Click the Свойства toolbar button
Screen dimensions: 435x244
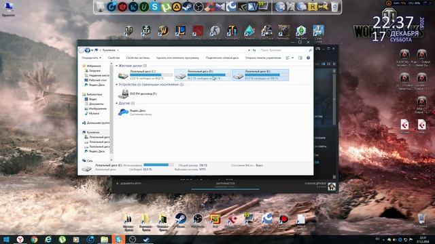[114, 58]
